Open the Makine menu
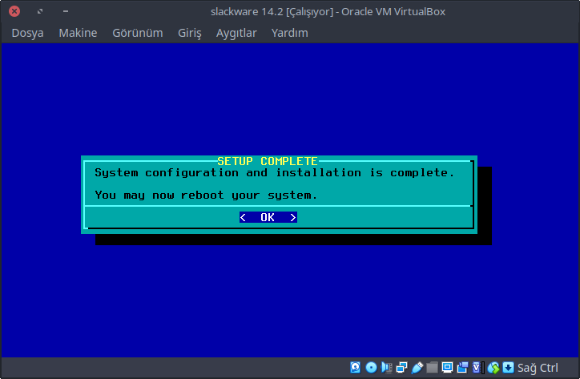This screenshot has height=379, width=580. point(78,33)
